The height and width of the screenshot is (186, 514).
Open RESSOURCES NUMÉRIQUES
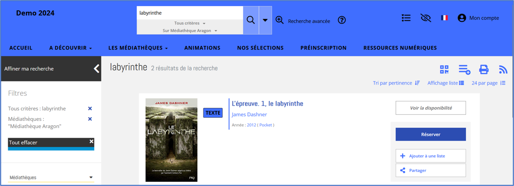(400, 48)
